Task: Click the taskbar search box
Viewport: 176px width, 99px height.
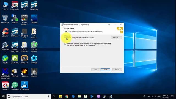Action: tap(29, 97)
